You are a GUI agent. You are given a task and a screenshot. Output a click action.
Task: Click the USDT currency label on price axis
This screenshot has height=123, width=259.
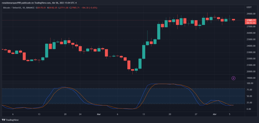[249, 7]
